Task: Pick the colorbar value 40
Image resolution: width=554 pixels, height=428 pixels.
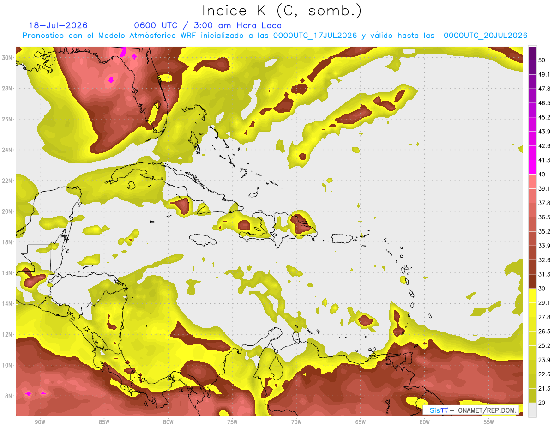Action: pos(542,174)
